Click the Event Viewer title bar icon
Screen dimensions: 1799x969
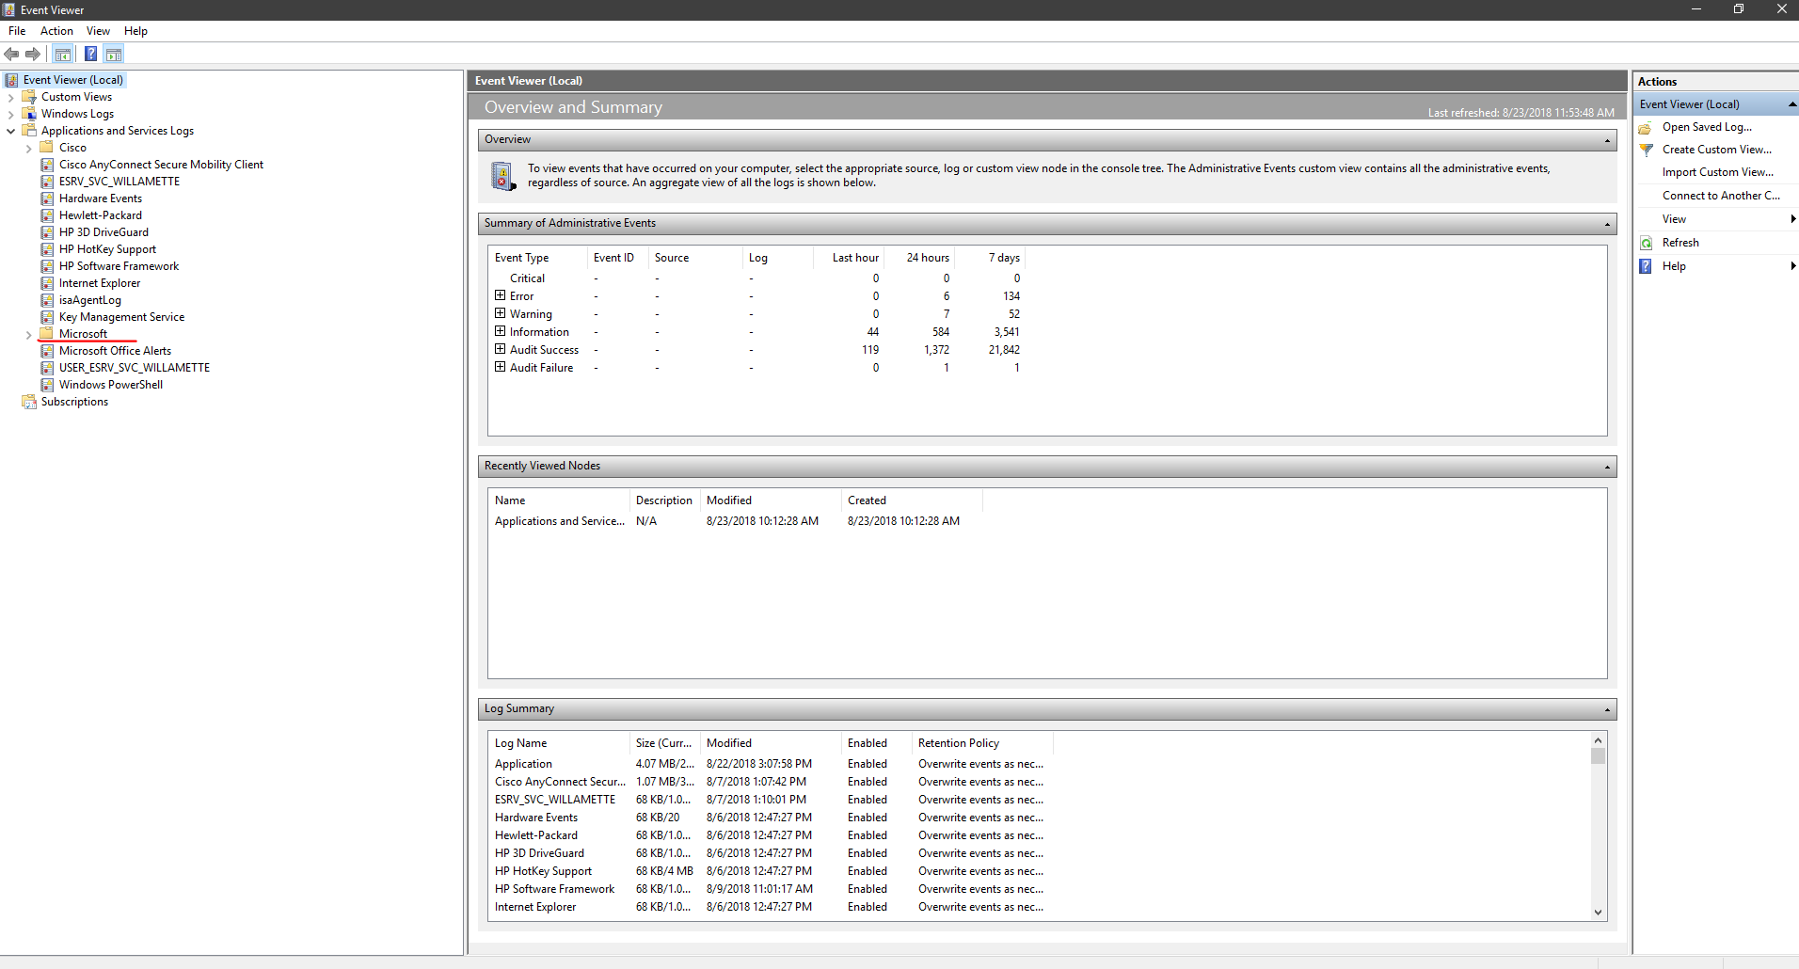coord(8,9)
